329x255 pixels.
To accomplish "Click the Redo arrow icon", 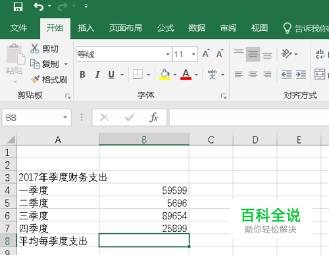I will (63, 7).
